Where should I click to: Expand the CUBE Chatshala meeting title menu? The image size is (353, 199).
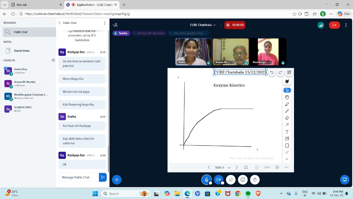click(x=203, y=25)
